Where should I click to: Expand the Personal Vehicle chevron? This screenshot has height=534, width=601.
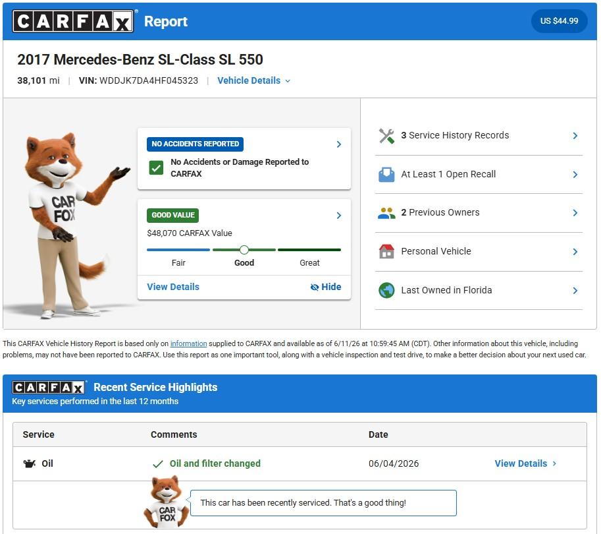coord(575,252)
